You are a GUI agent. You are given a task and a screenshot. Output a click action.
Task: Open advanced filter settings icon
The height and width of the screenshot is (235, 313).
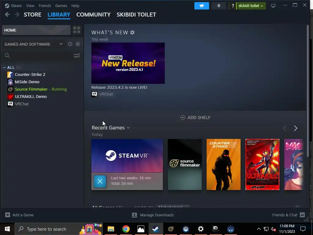77,56
